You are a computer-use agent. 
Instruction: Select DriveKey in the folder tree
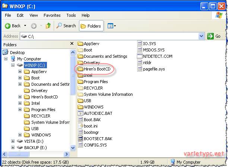click(39, 91)
